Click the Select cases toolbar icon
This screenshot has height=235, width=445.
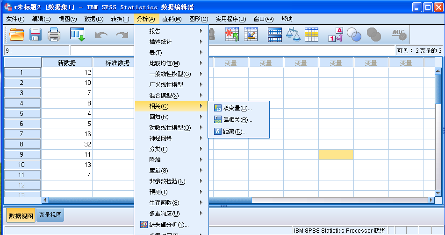coord(312,35)
